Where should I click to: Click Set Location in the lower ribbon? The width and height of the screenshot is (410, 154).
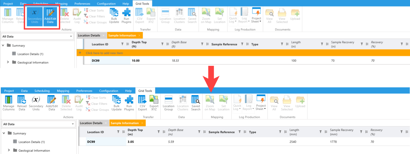223,103
